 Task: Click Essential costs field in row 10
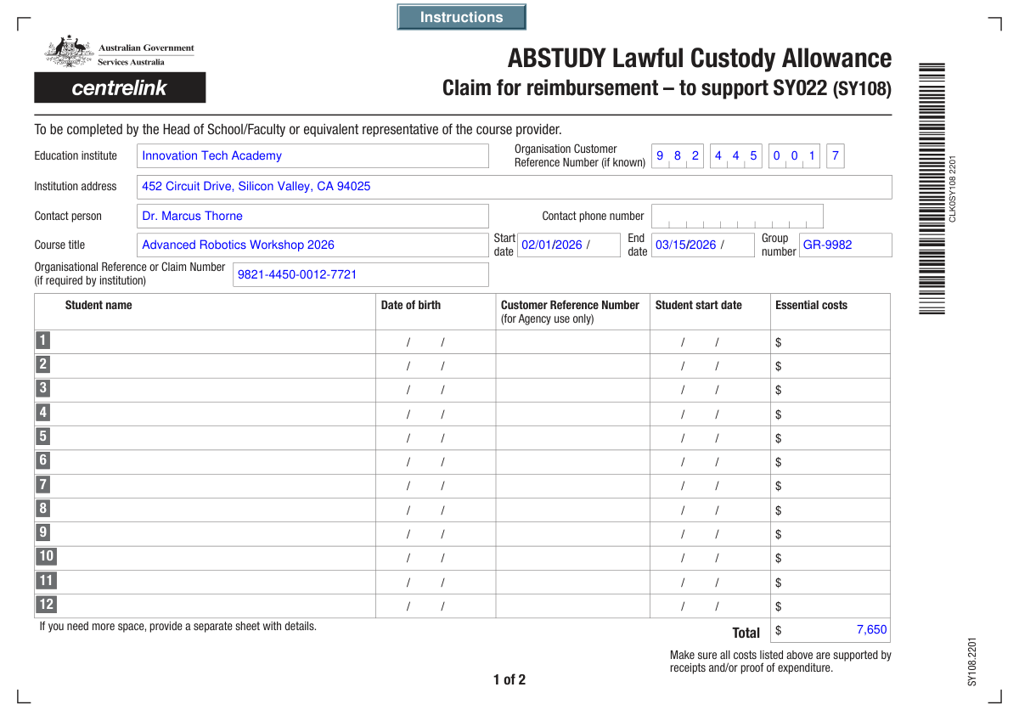point(830,558)
